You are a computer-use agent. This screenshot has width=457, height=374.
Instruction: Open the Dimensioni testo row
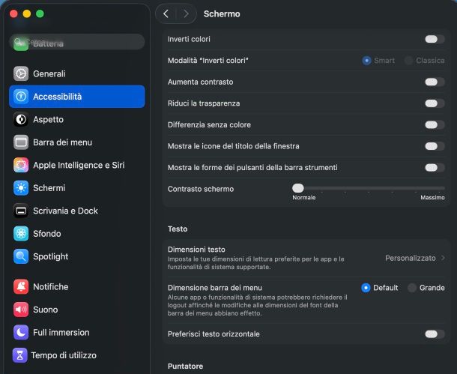306,258
